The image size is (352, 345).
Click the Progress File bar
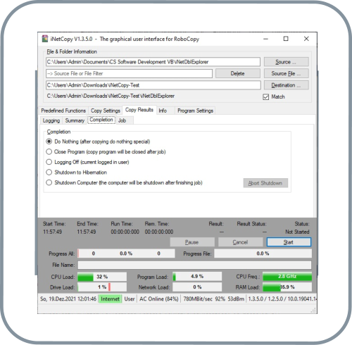pyautogui.click(x=263, y=253)
